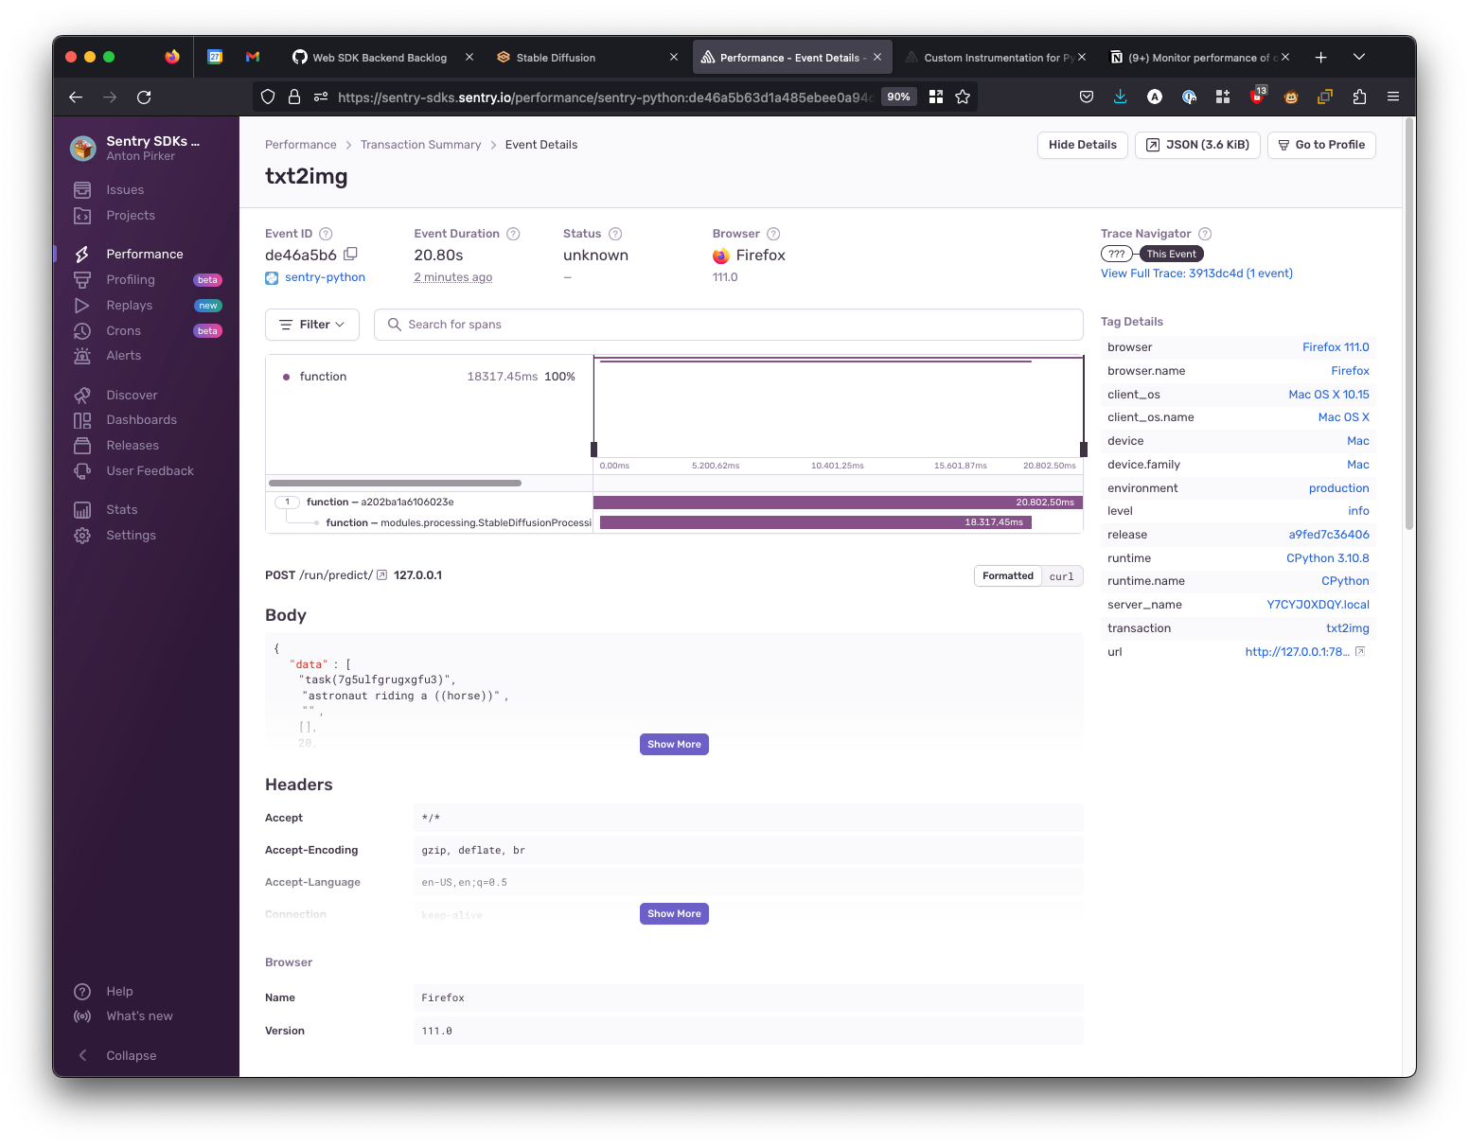This screenshot has height=1147, width=1469.
Task: Open What's new broadcast icon
Action: point(82,1016)
